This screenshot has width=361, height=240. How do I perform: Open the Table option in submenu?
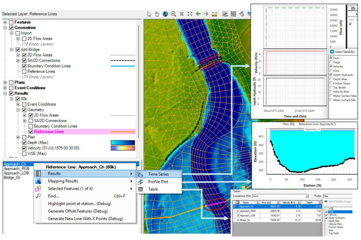pyautogui.click(x=153, y=189)
